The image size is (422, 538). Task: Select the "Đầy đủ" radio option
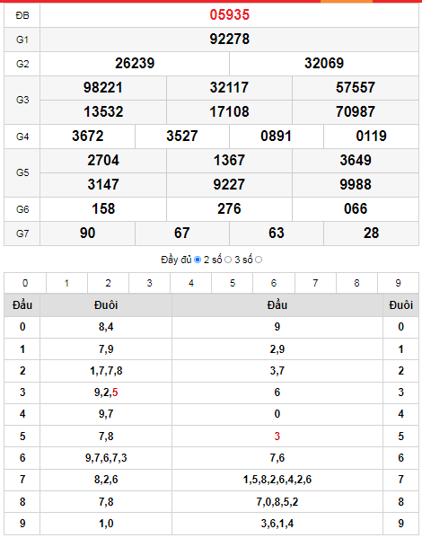click(x=198, y=260)
